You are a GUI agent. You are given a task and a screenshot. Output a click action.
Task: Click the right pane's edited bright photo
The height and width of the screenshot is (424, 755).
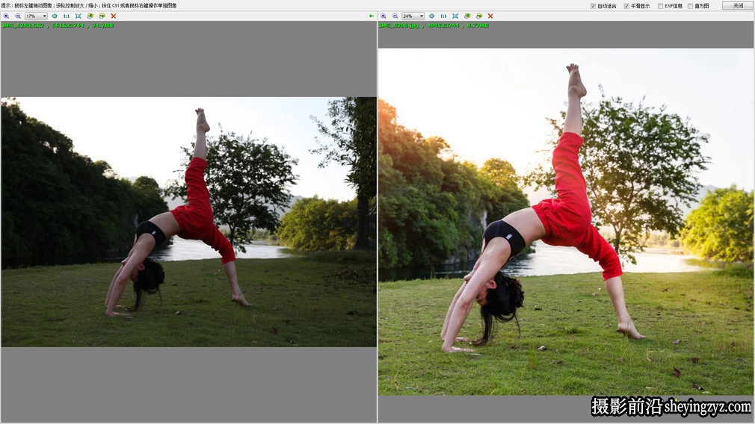point(567,222)
